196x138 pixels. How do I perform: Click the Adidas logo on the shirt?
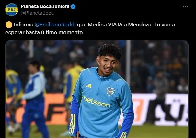[x=89, y=86]
